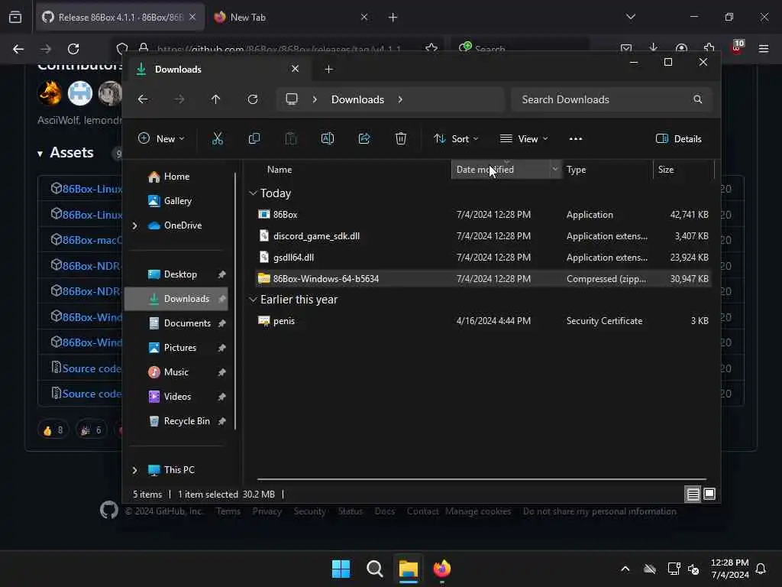The width and height of the screenshot is (782, 587).
Task: Open Music in navigation pane
Action: point(176,372)
